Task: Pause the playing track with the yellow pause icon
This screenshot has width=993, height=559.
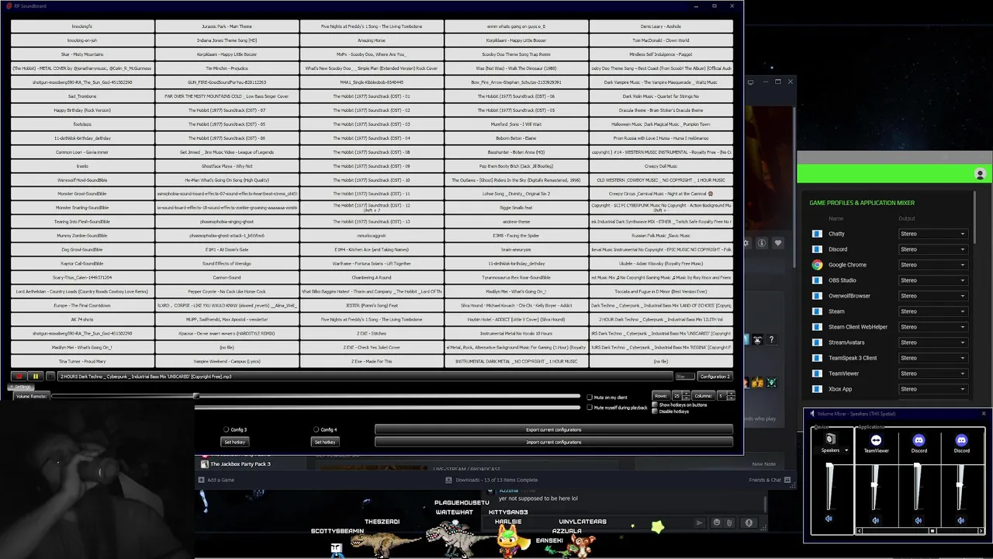Action: pyautogui.click(x=35, y=377)
